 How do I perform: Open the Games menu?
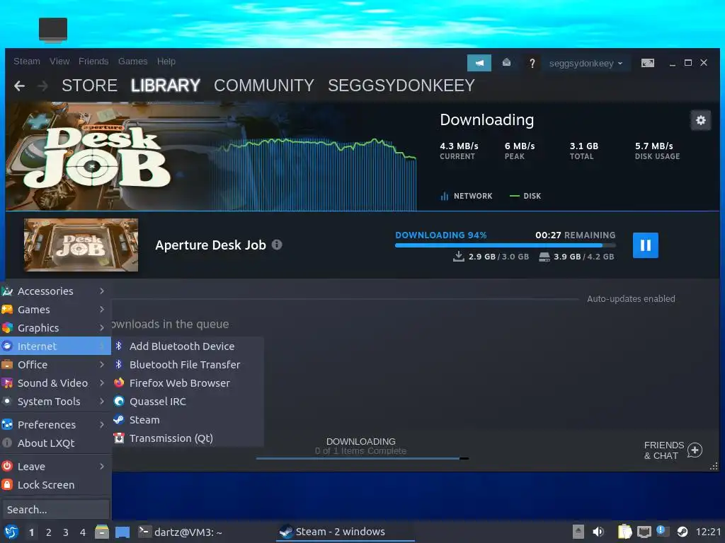point(132,62)
